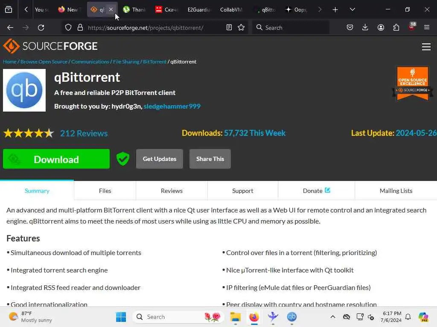Screen dimensions: 437x327
Task: Open the taskbar weather widget
Action: pos(30,317)
